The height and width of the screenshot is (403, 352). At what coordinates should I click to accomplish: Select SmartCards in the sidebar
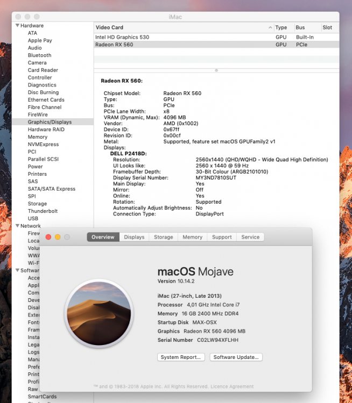(x=42, y=397)
